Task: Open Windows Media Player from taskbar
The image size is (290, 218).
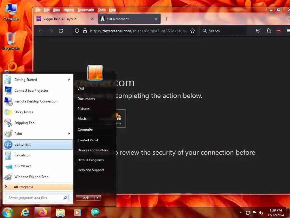Action: 78,212
